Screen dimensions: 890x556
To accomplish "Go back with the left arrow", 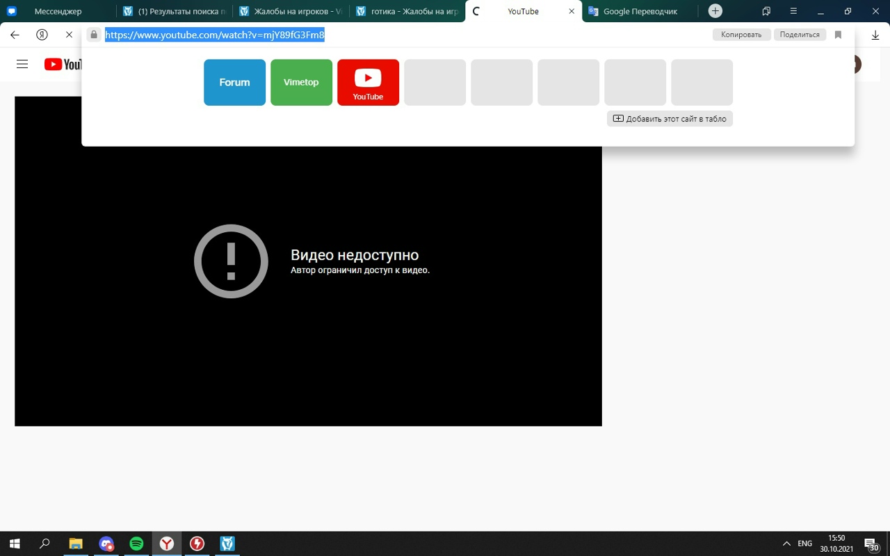I will click(15, 35).
